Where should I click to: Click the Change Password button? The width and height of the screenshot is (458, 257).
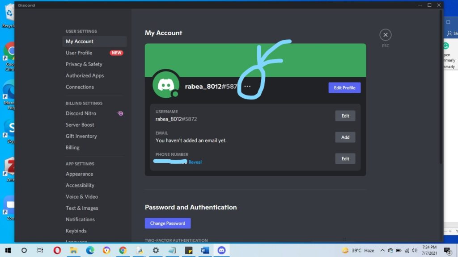(x=168, y=223)
